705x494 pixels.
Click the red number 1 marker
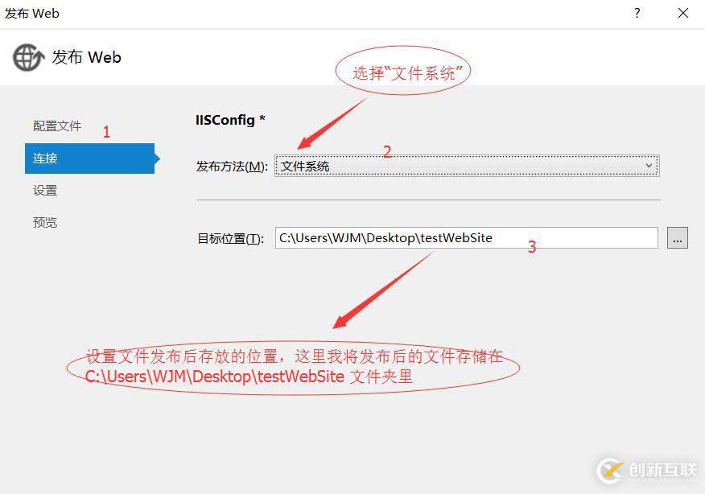pyautogui.click(x=106, y=132)
